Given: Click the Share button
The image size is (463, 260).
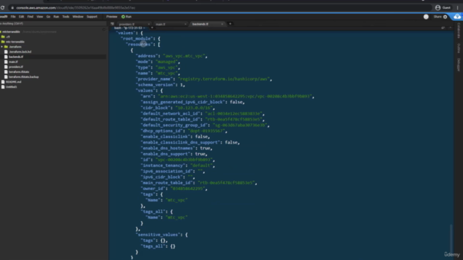Looking at the screenshot, I should point(437,17).
